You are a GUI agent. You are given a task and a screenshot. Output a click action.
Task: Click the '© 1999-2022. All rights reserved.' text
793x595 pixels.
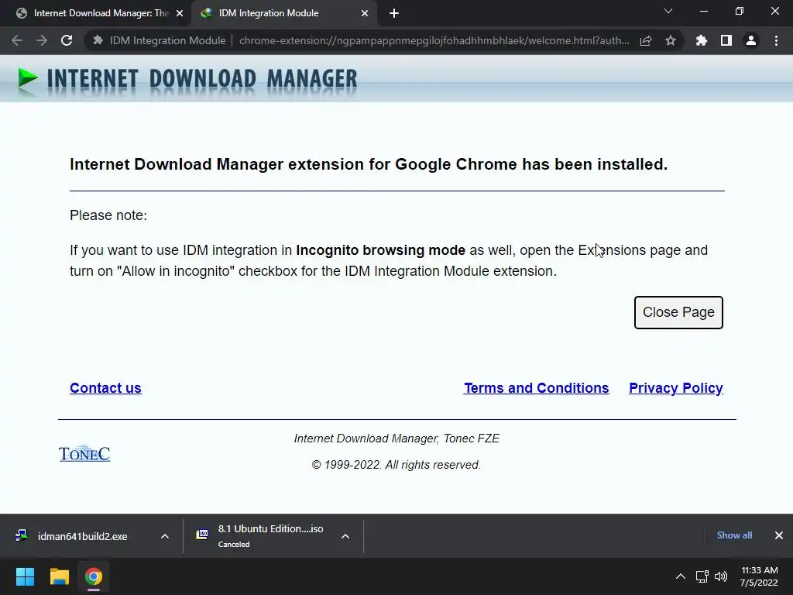[x=396, y=465]
